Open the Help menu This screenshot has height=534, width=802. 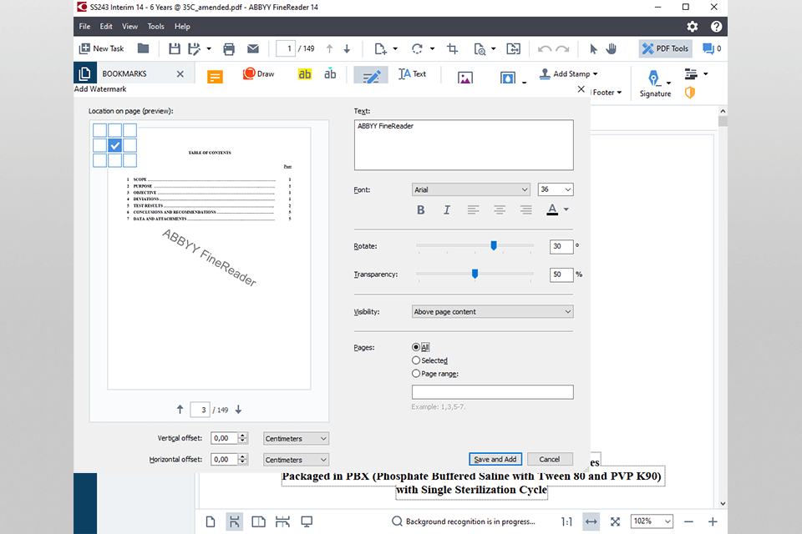(x=182, y=27)
